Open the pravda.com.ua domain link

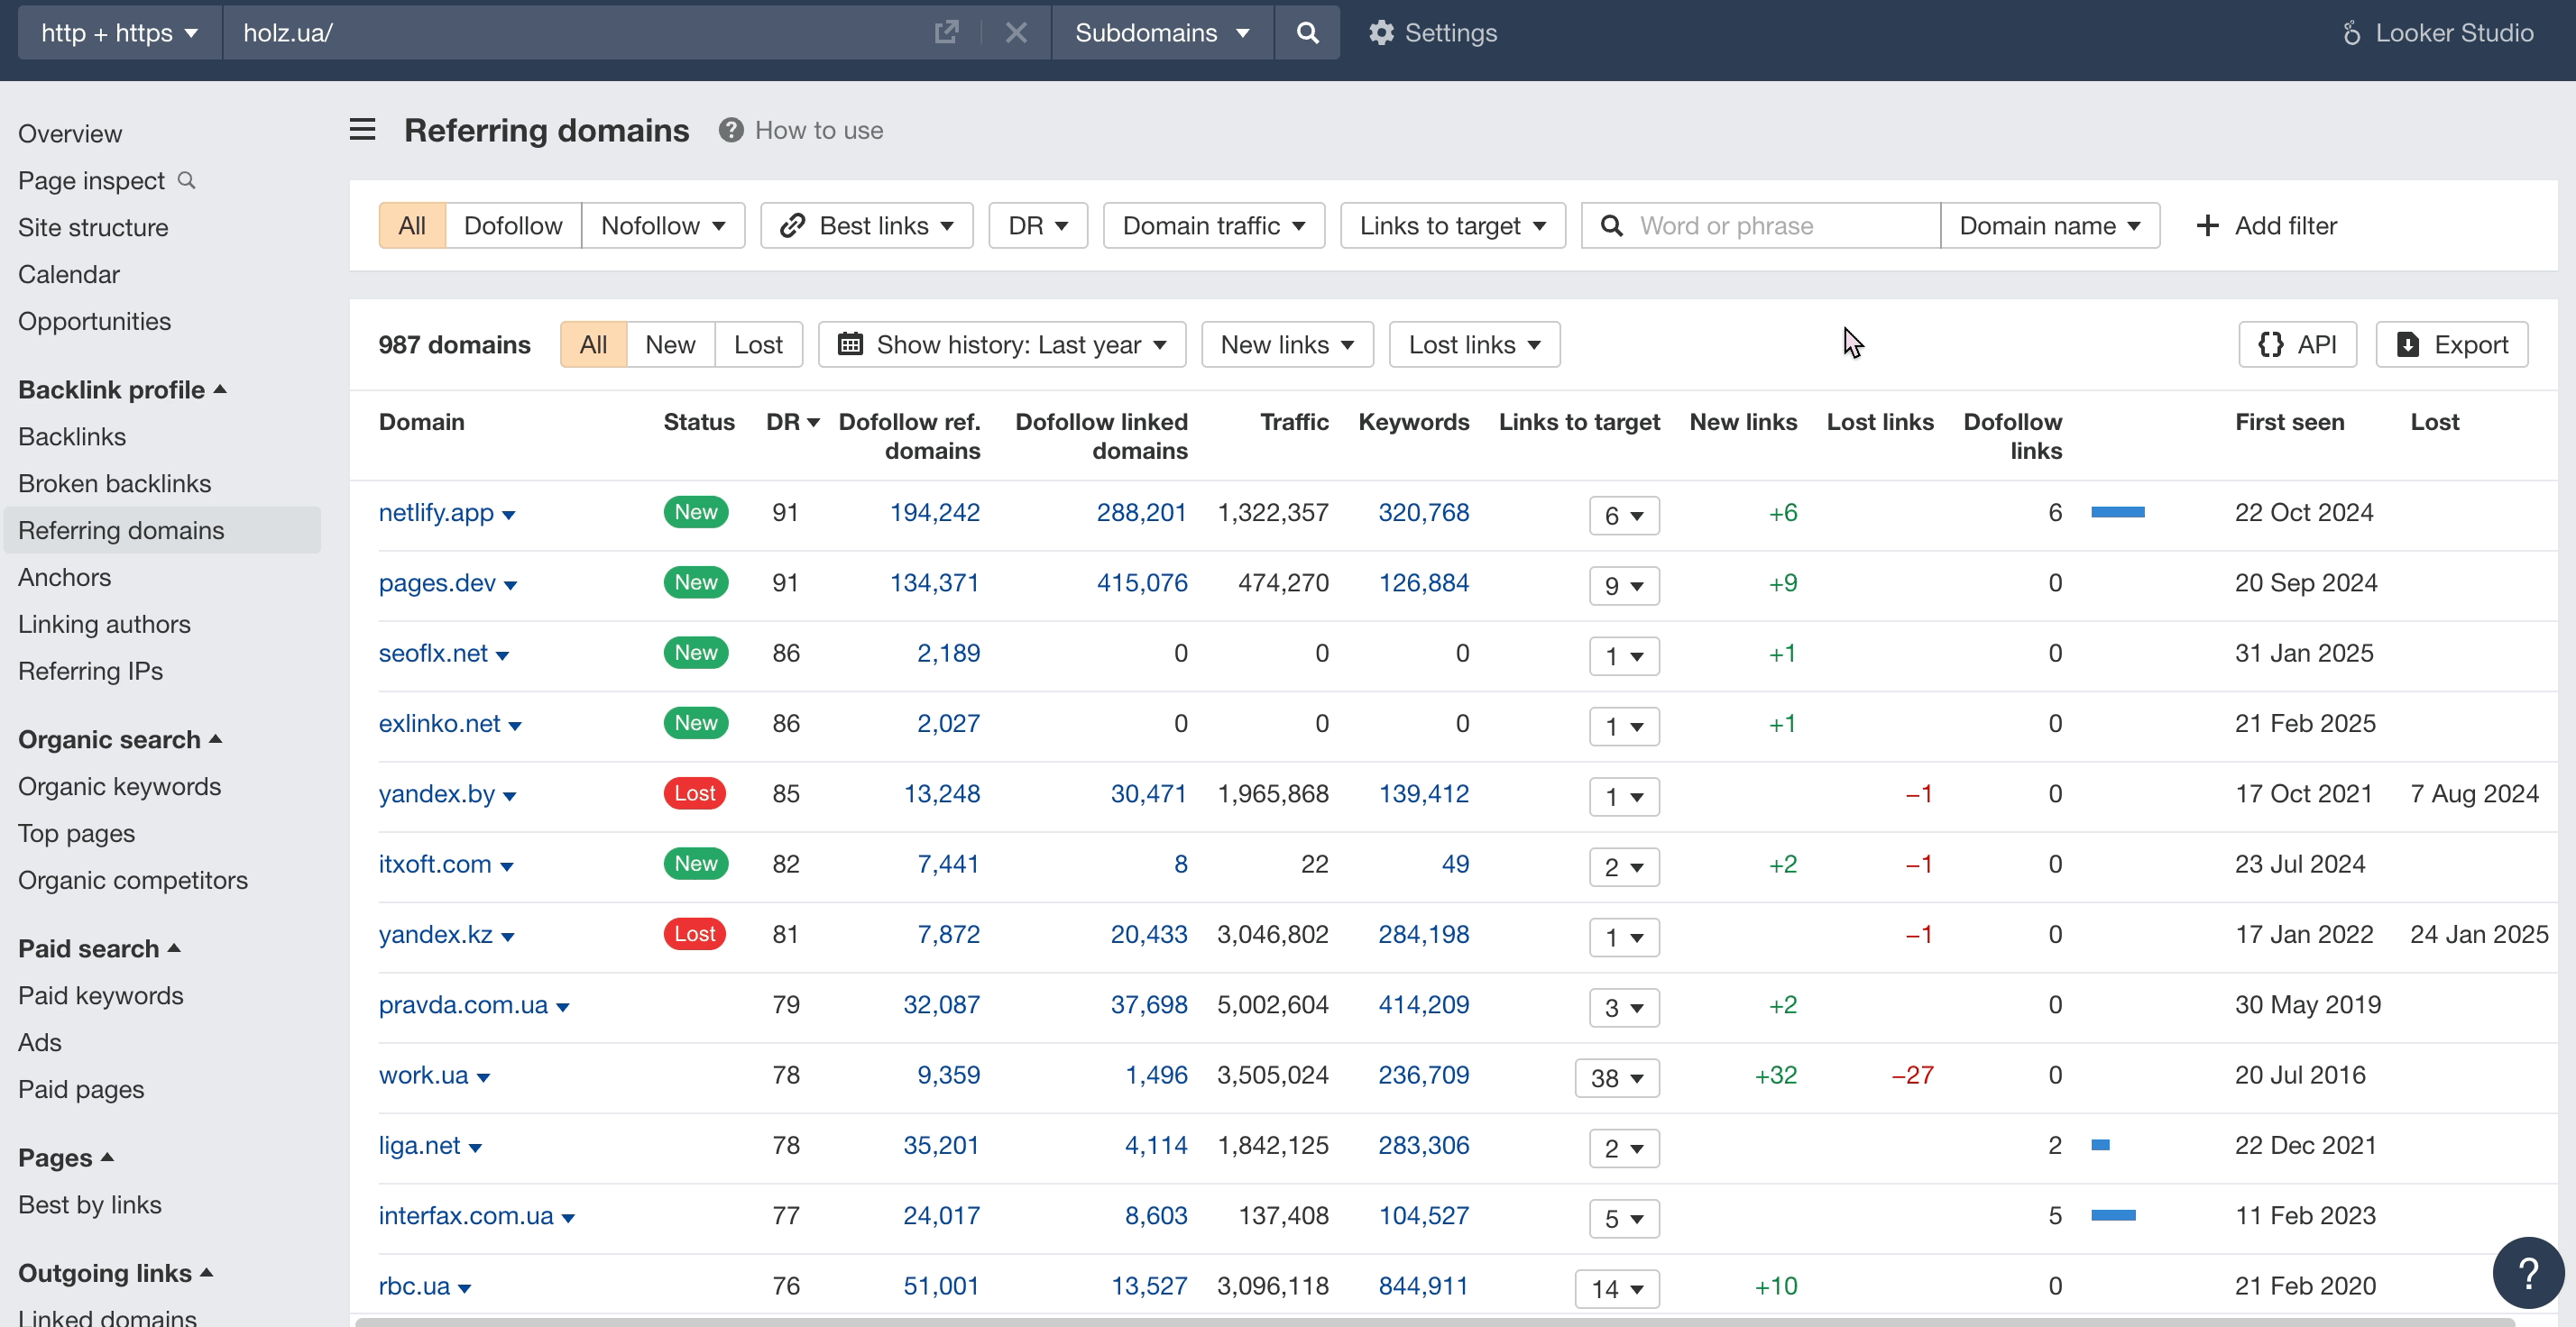click(463, 1004)
